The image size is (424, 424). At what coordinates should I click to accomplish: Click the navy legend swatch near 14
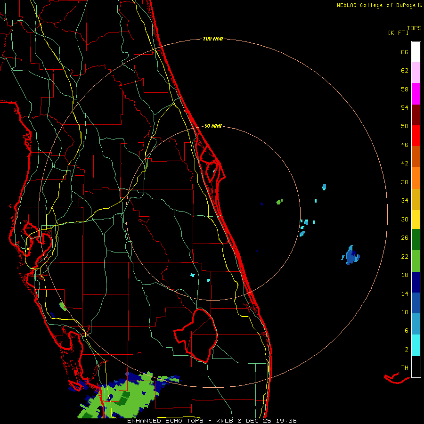pyautogui.click(x=416, y=282)
